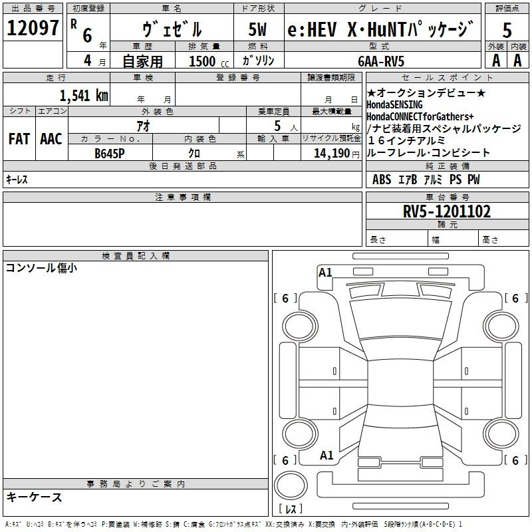The width and height of the screenshot is (532, 532).
Task: Click the fuel type ガソリン
Action: 258,61
